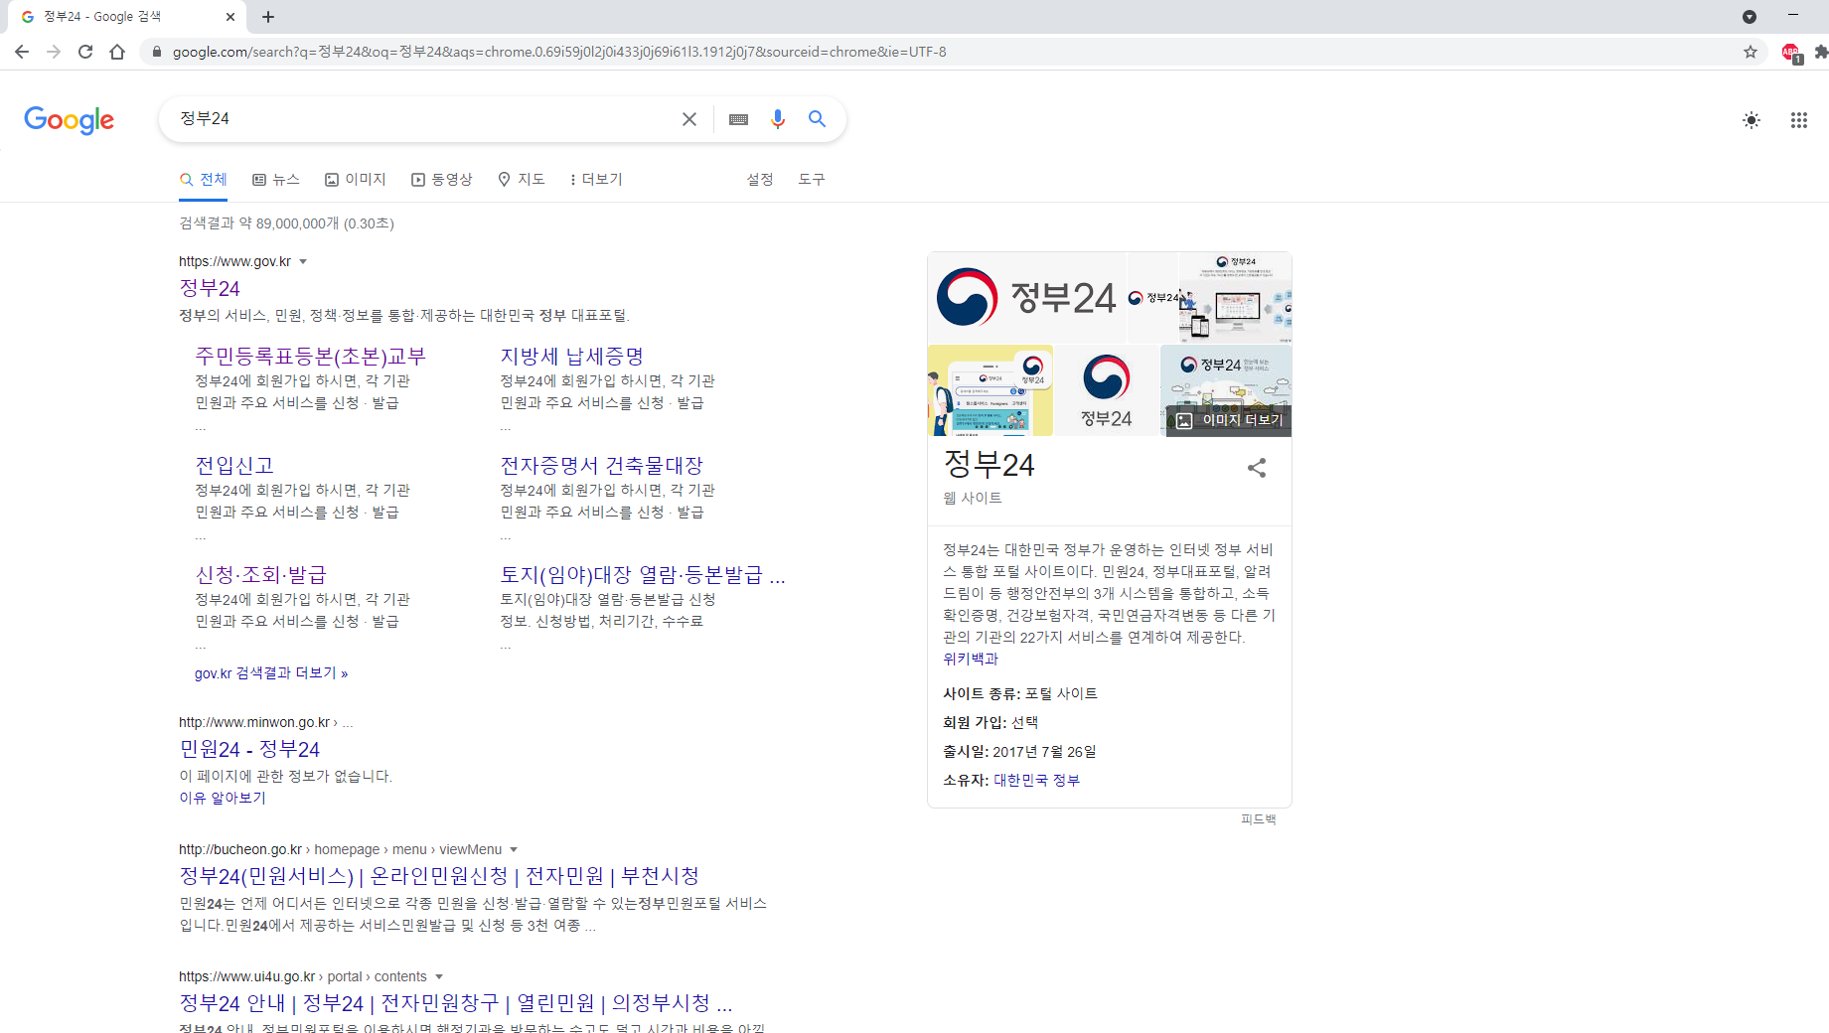The height and width of the screenshot is (1033, 1829).
Task: Open the extensions puzzle menu
Action: [x=1820, y=52]
